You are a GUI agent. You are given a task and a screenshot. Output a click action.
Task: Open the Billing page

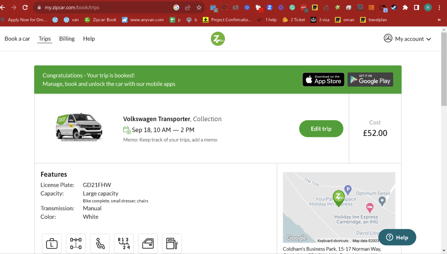click(x=67, y=39)
